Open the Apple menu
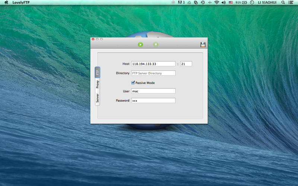The height and width of the screenshot is (186, 298). 6,3
